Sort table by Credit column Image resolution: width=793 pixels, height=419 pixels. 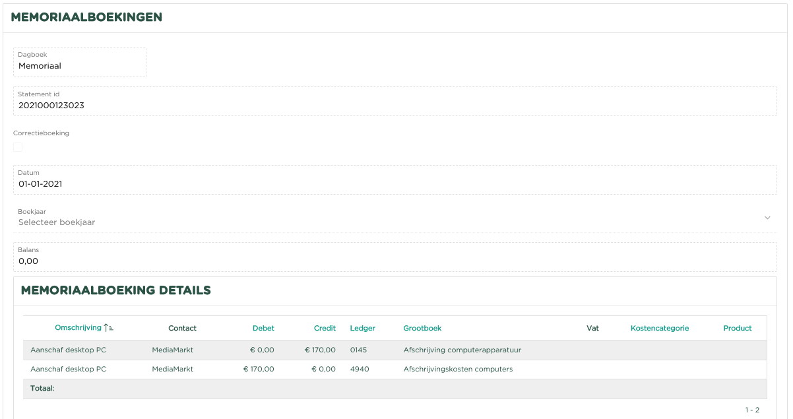pyautogui.click(x=325, y=329)
